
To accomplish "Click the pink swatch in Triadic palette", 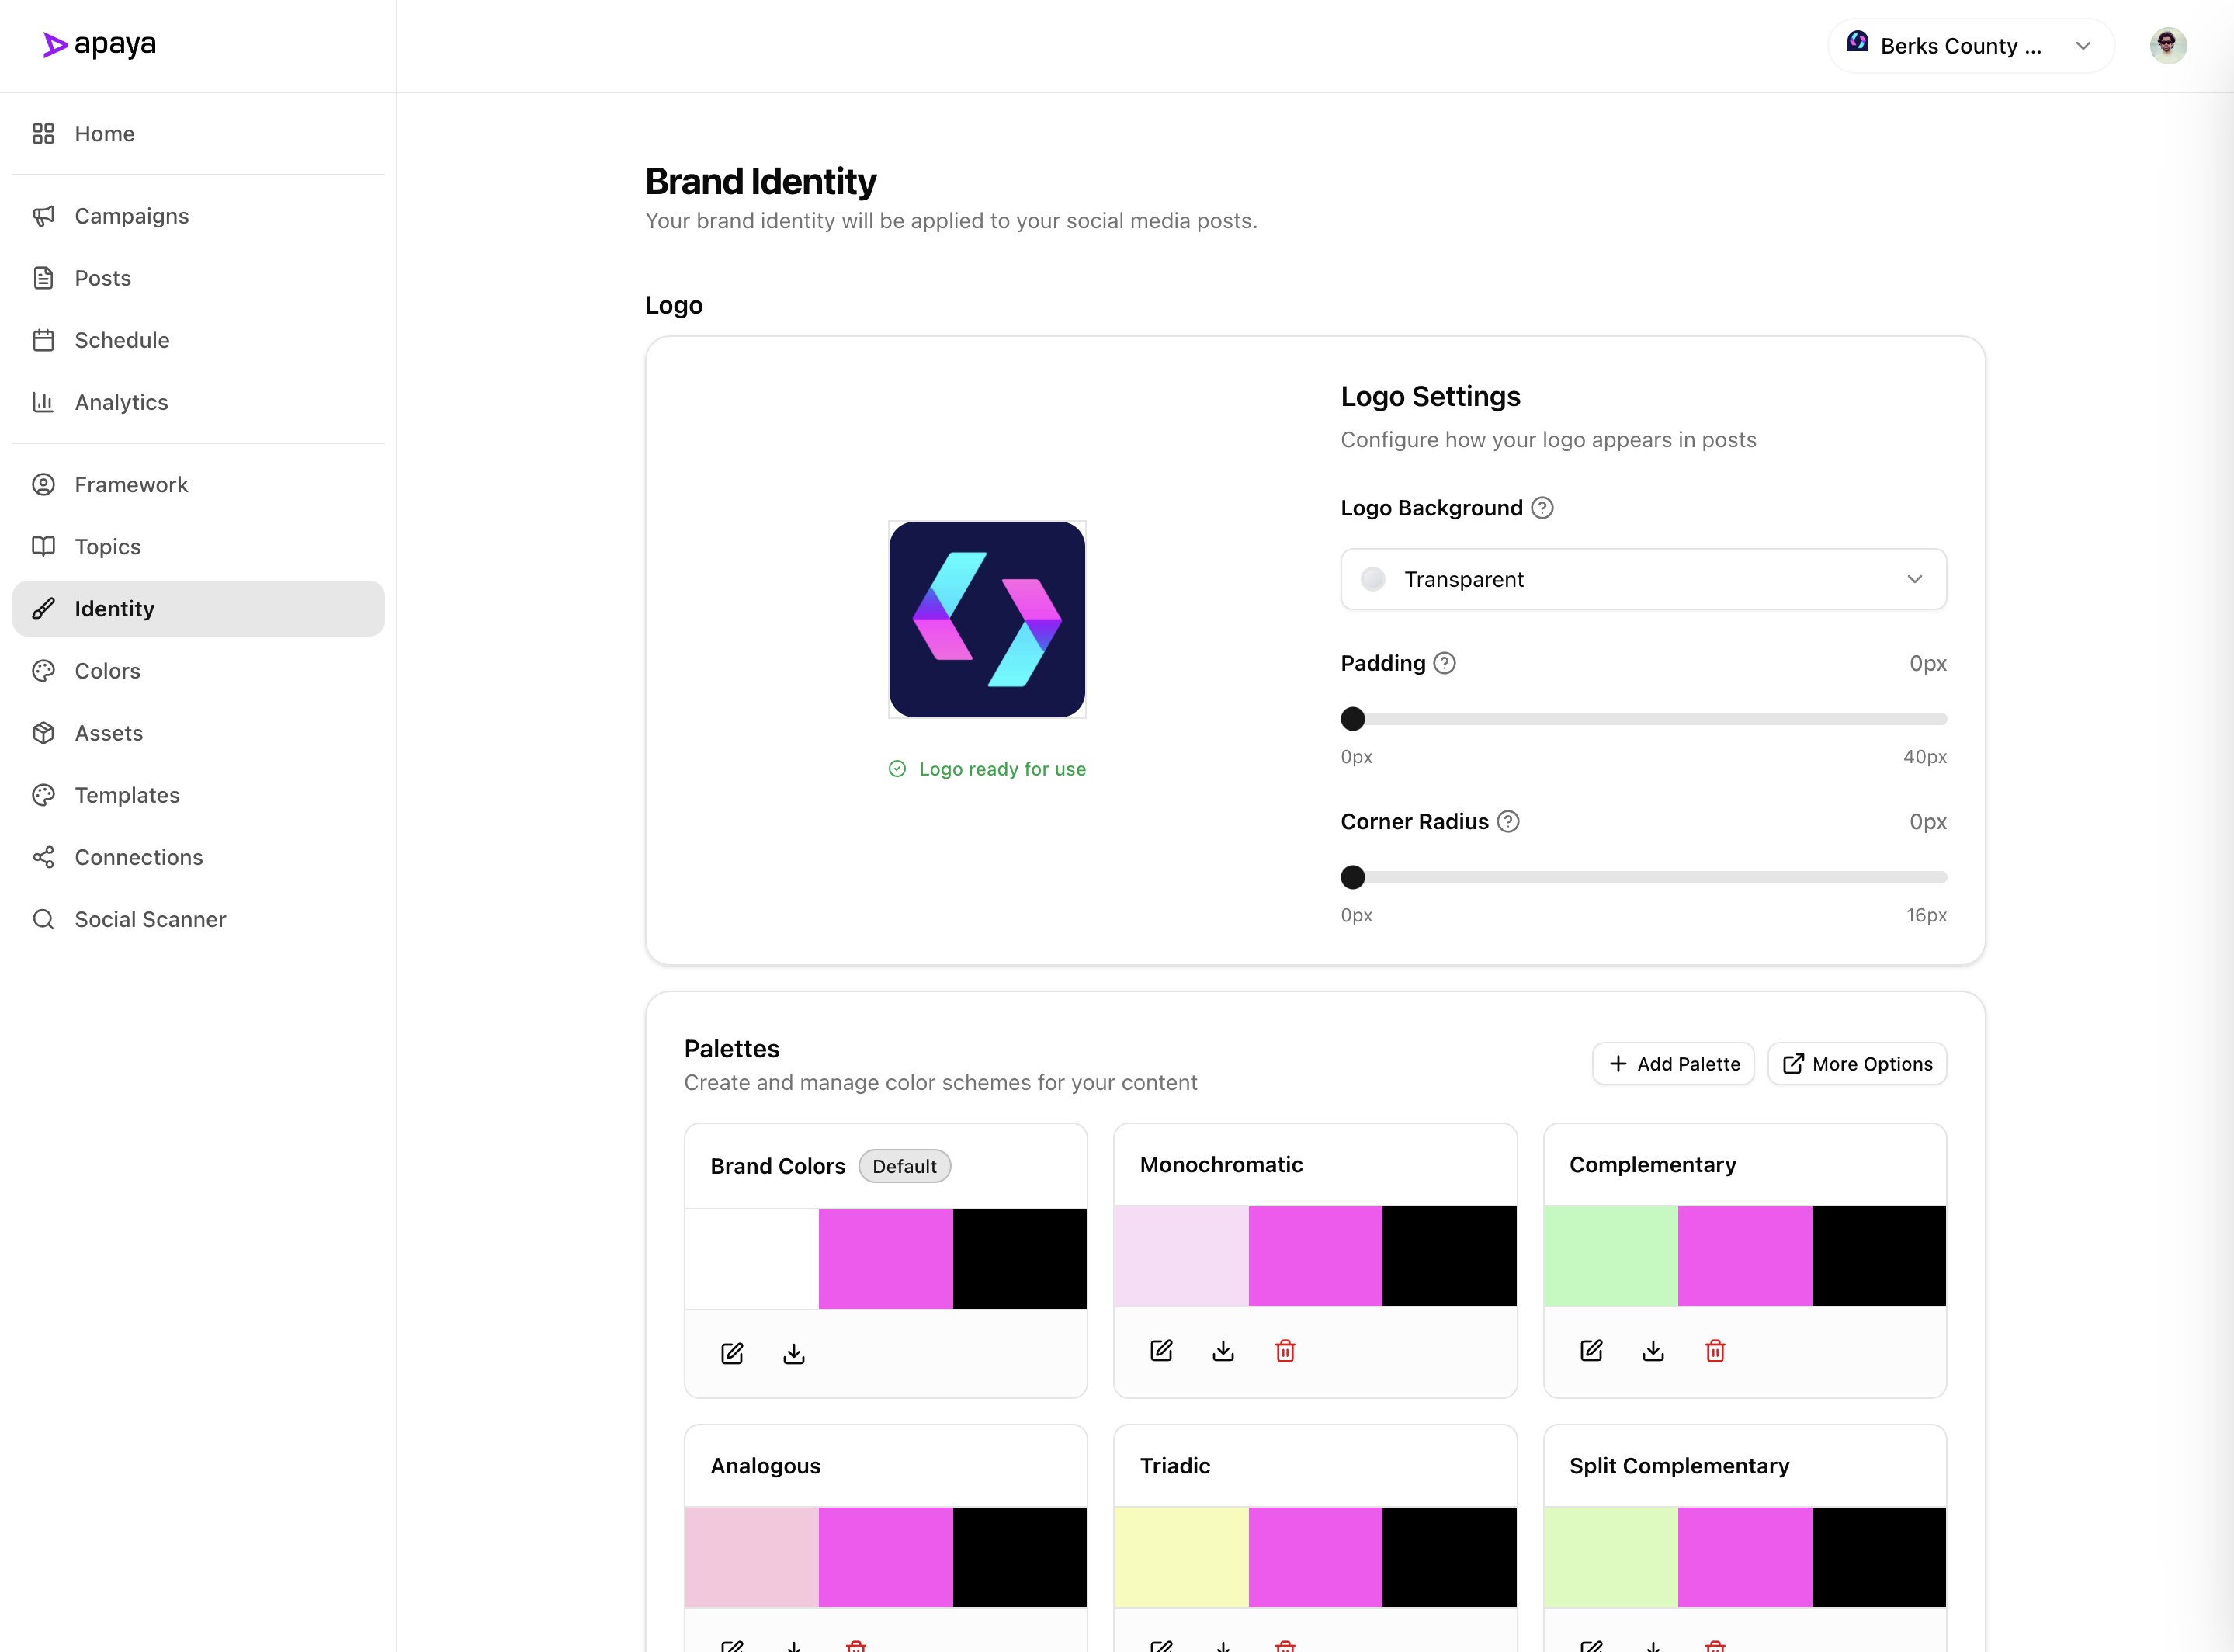I will [1315, 1557].
